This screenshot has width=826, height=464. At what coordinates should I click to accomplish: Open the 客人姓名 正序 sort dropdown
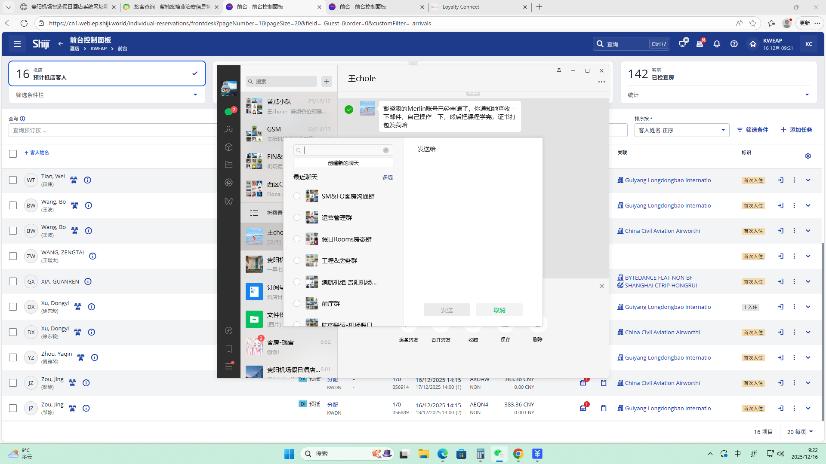click(x=681, y=130)
